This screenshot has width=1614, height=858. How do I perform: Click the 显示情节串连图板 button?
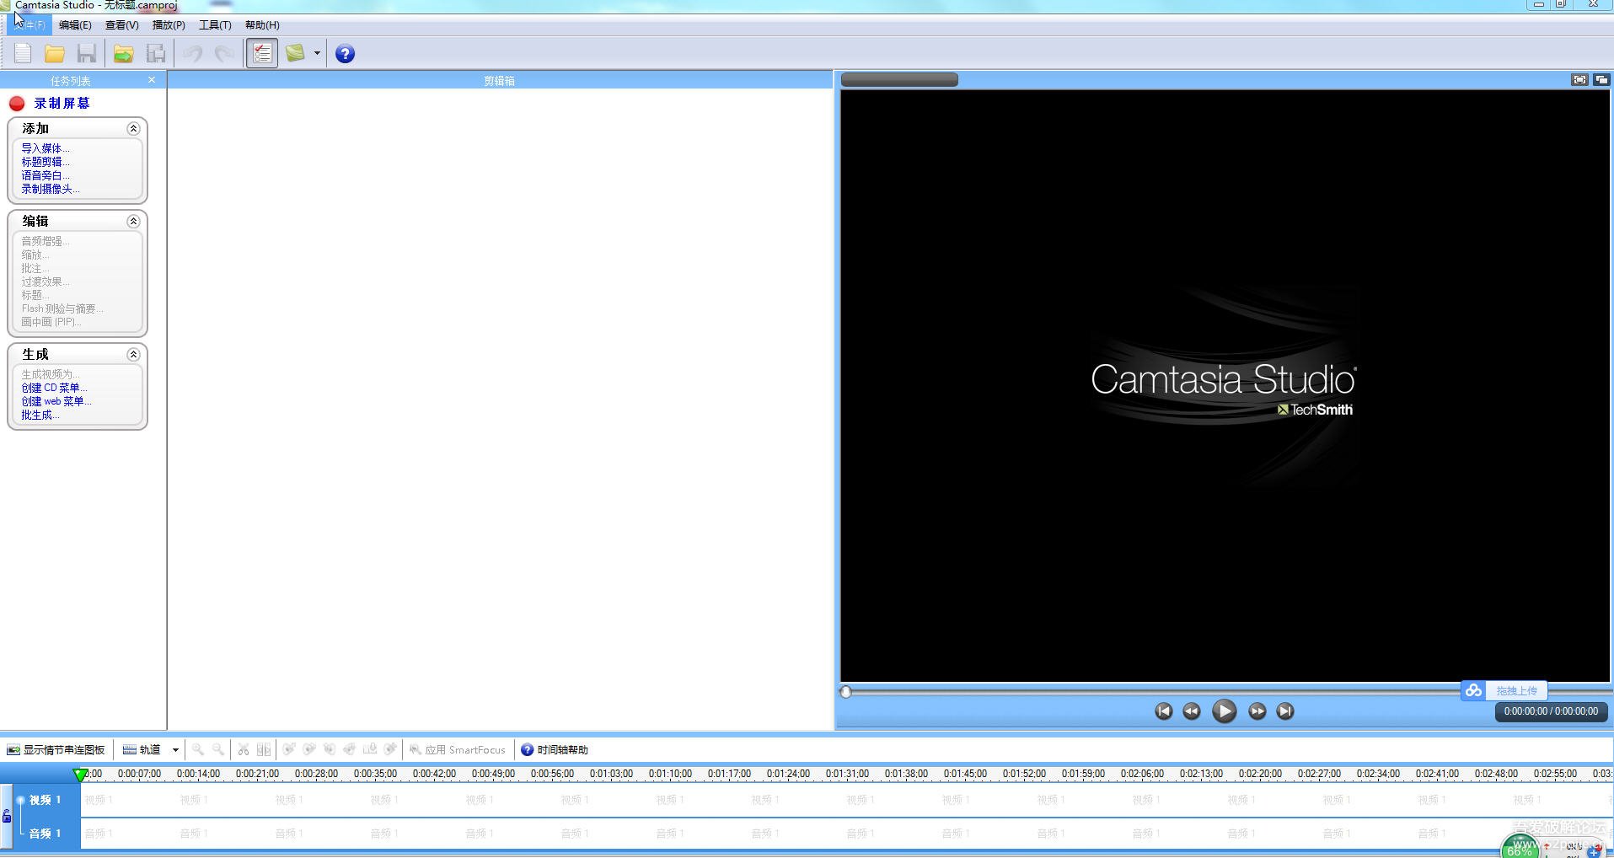click(x=56, y=750)
